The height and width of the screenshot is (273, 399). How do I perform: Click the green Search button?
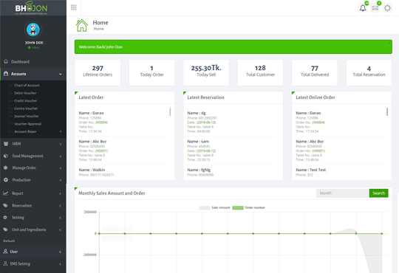pyautogui.click(x=378, y=193)
